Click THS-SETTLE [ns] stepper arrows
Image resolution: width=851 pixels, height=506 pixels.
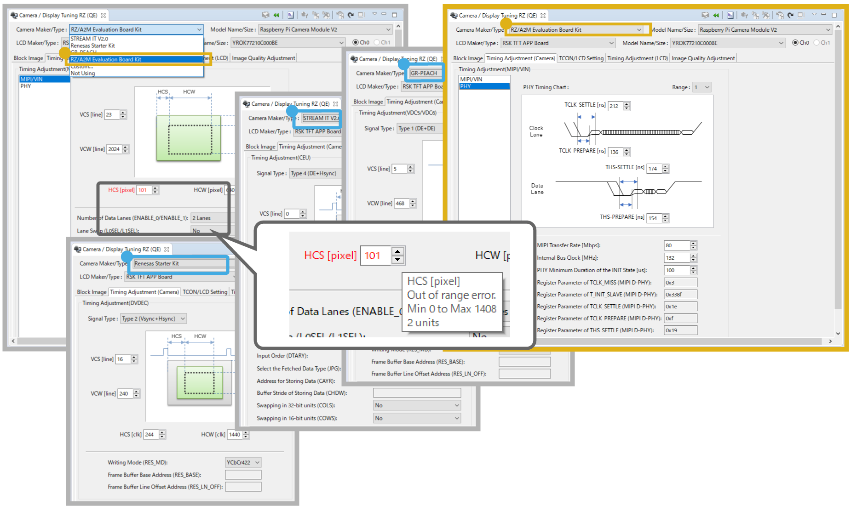666,169
